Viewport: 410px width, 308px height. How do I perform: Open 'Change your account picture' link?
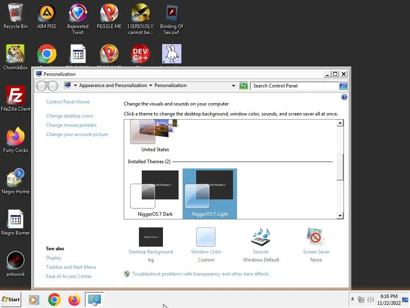click(77, 134)
